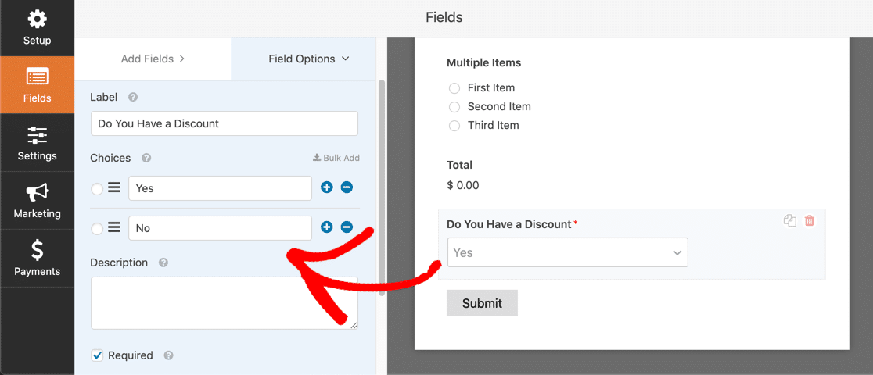Open the Do You Have a Discount dropdown
Screen dimensions: 873x375
[x=567, y=252]
